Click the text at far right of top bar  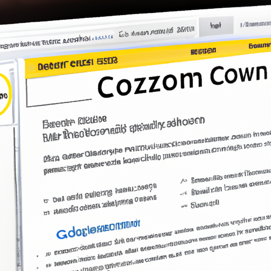click(256, 24)
